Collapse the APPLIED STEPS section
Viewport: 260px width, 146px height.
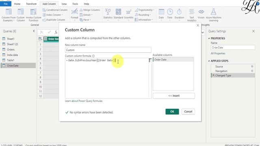[209, 61]
